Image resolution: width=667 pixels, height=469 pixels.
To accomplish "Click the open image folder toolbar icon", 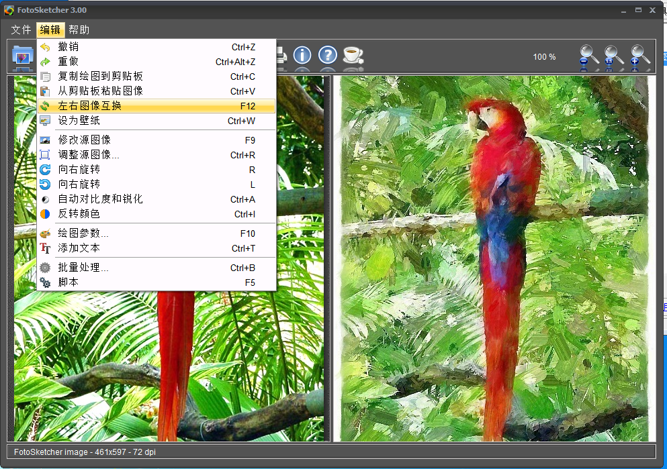I will click(22, 57).
